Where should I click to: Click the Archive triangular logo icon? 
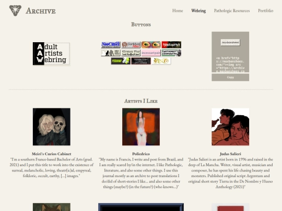(x=15, y=10)
